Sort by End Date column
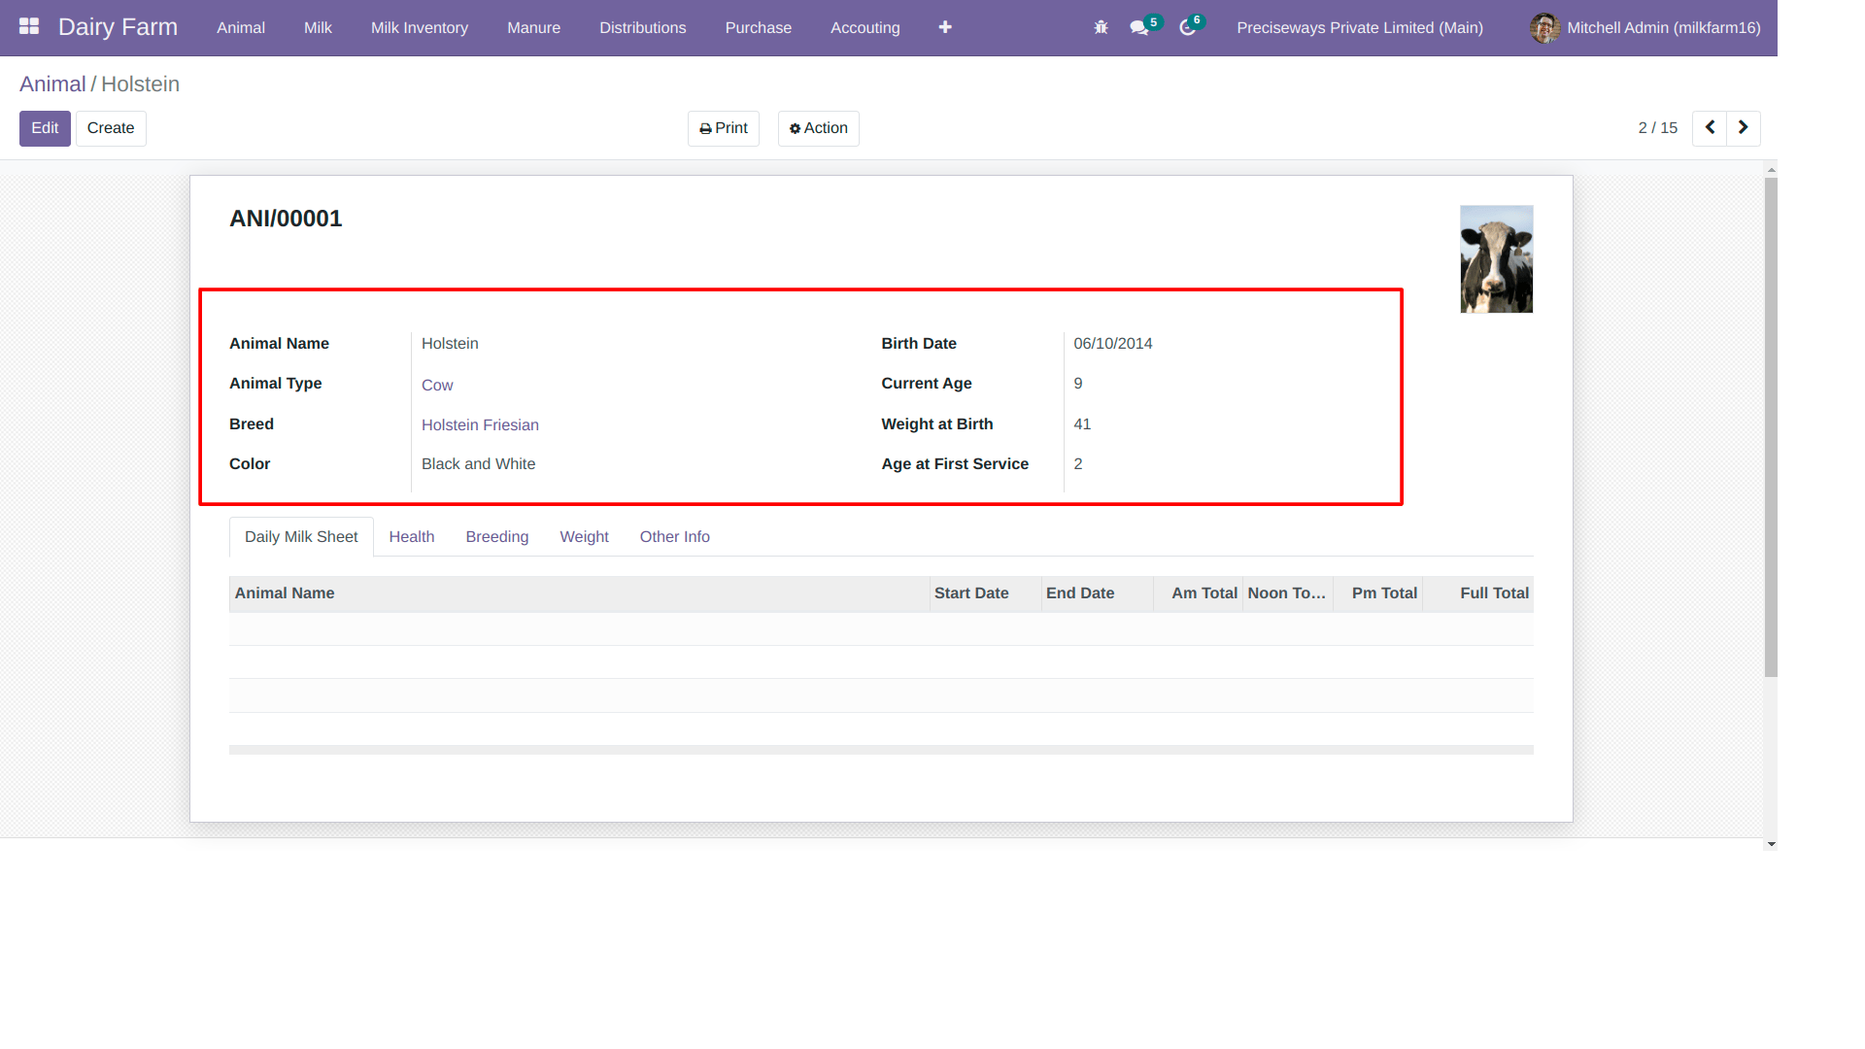Image resolution: width=1865 pixels, height=1049 pixels. coord(1098,593)
